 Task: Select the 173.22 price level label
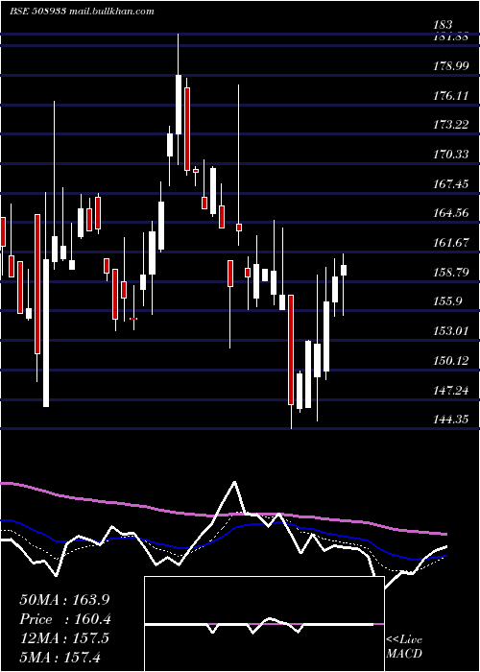coord(450,125)
